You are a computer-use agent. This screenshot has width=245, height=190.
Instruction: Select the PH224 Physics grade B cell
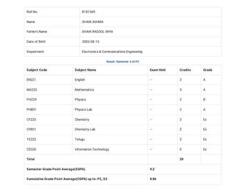tap(211, 100)
